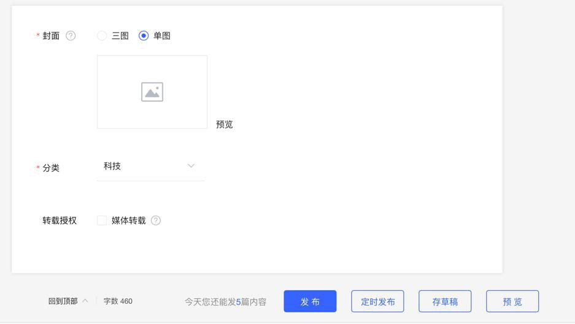
Task: Click the 预览 link beside cover image
Action: [x=225, y=124]
